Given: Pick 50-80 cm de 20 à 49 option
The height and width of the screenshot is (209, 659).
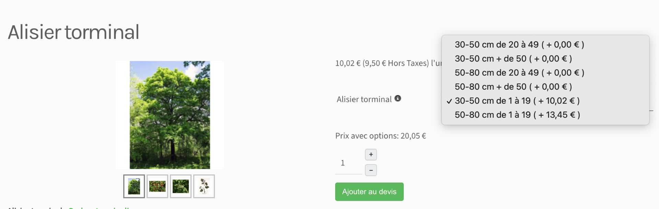Looking at the screenshot, I should pyautogui.click(x=519, y=73).
